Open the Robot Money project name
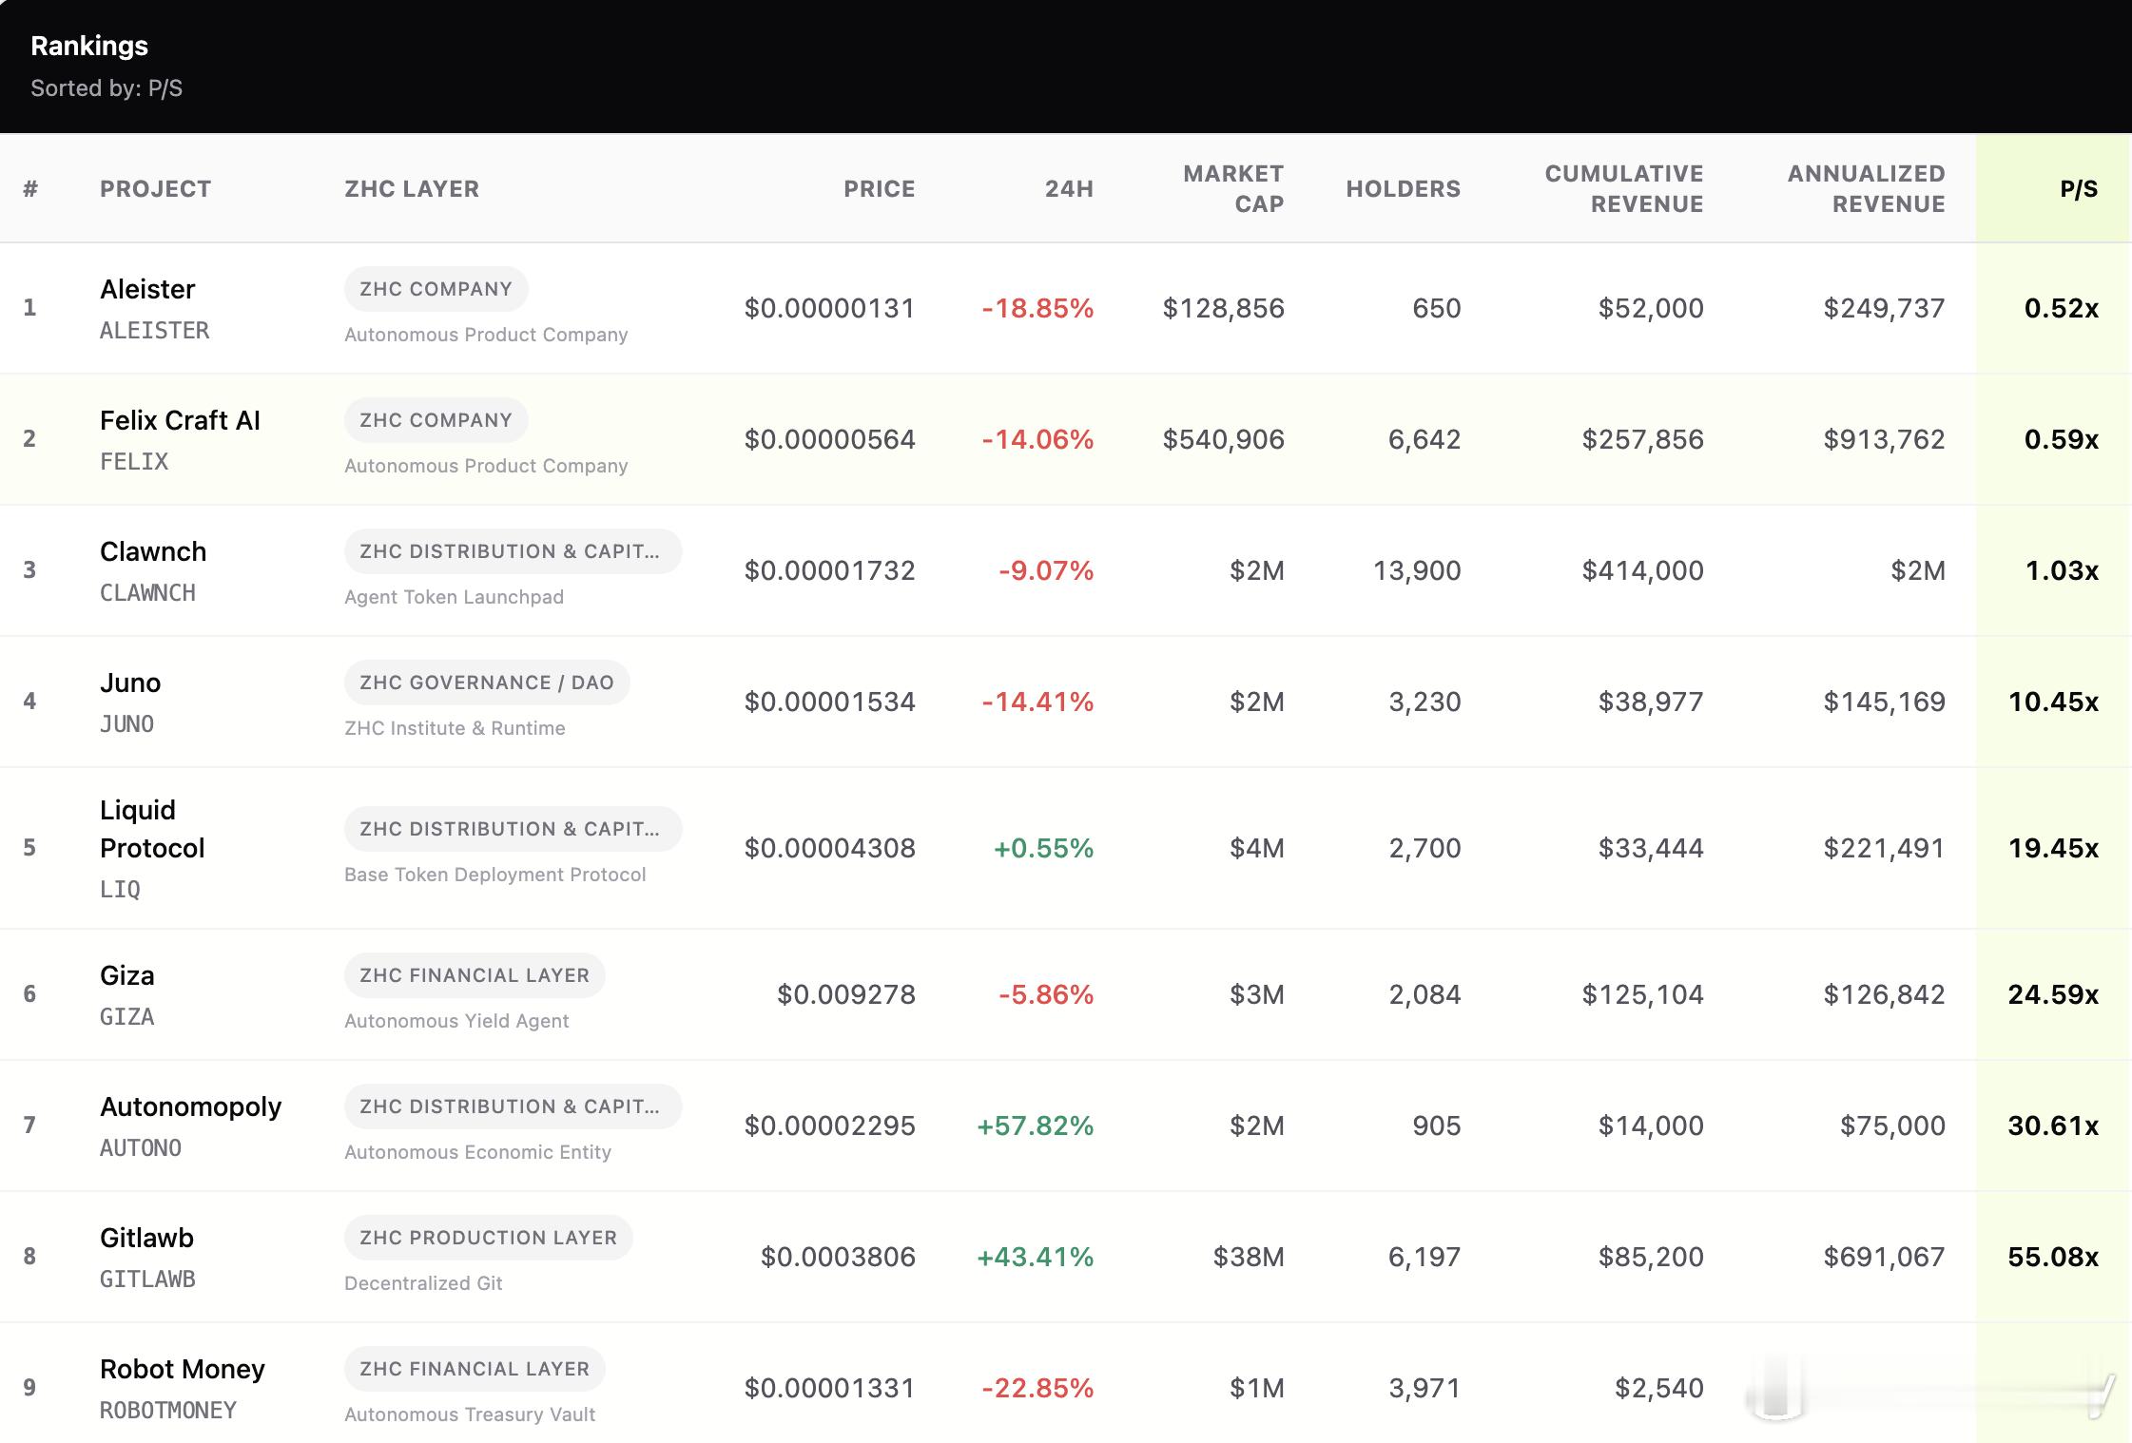The width and height of the screenshot is (2132, 1443). pos(183,1369)
